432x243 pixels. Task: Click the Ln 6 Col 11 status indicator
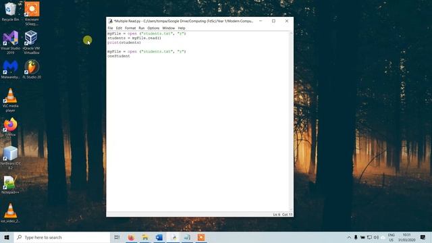[283, 215]
